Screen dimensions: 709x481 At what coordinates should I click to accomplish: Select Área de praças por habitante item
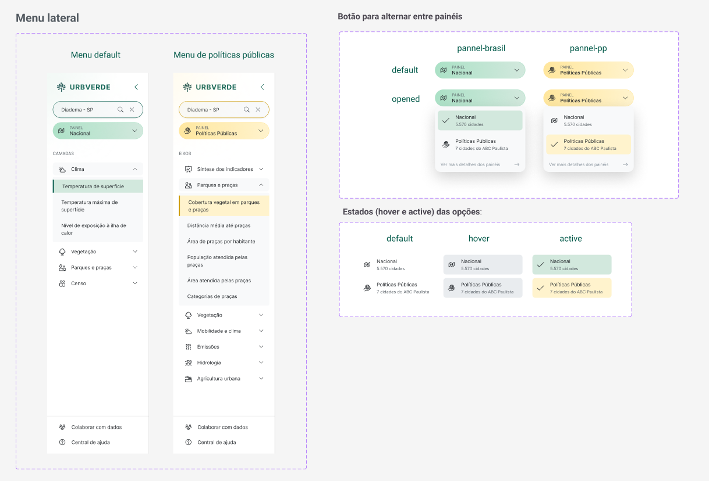coord(221,241)
